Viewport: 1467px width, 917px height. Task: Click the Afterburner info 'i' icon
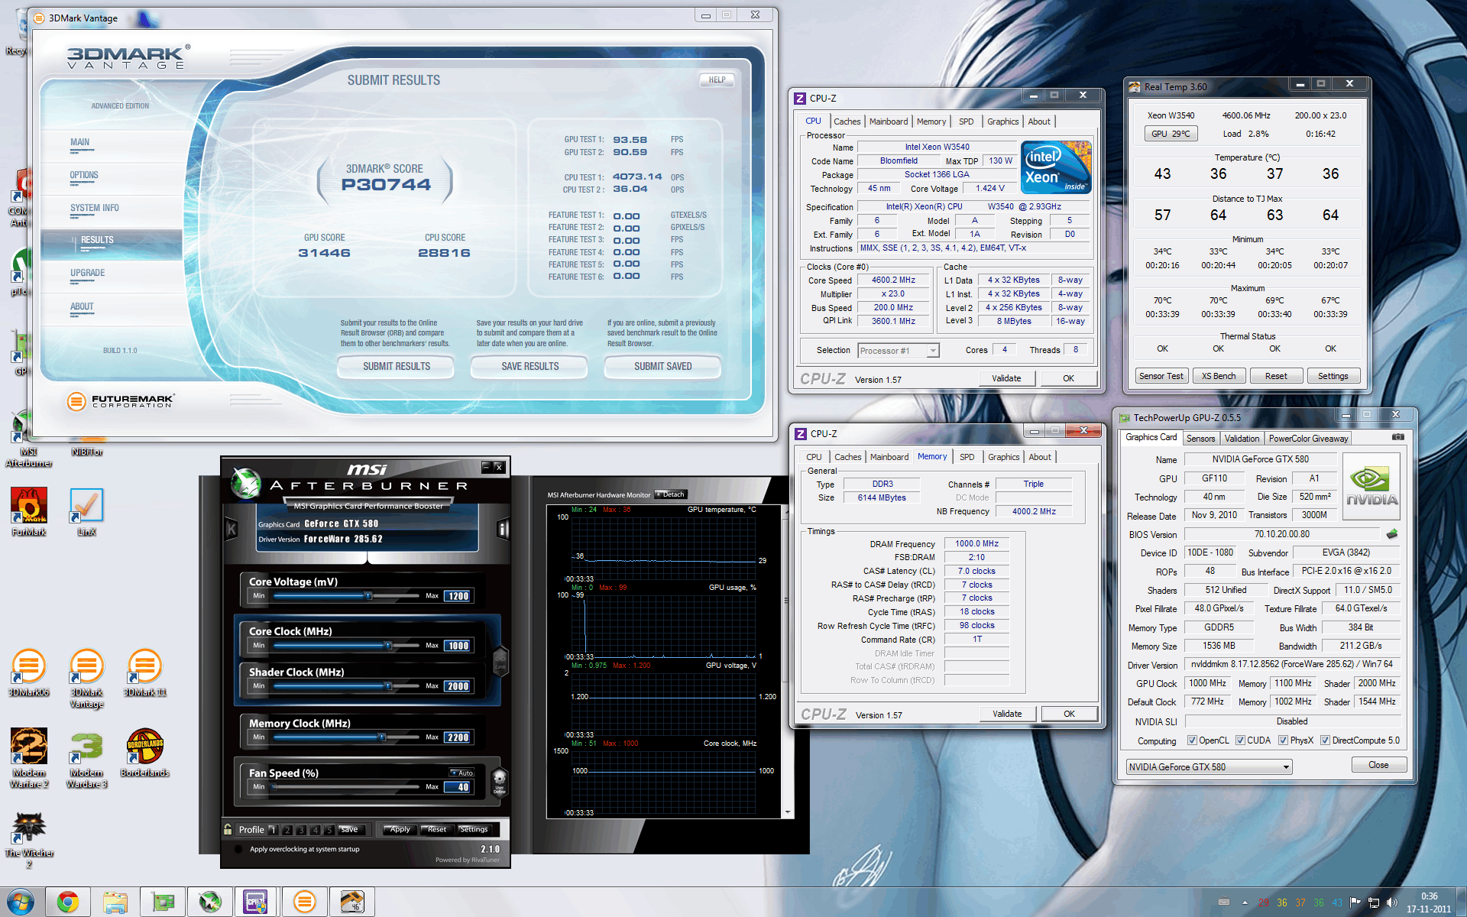tap(504, 529)
